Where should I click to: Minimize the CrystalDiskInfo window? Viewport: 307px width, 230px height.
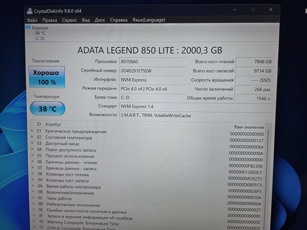(x=235, y=10)
